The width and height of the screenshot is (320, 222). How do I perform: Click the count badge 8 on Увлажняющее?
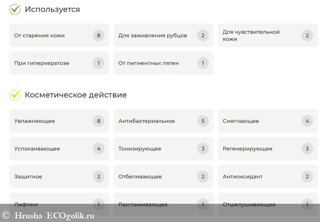click(x=98, y=121)
